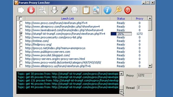
Task: Click the circular refresh icon
Action: tap(74, 10)
